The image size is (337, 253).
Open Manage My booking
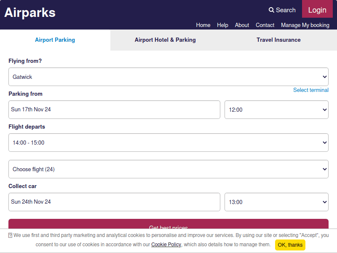305,25
